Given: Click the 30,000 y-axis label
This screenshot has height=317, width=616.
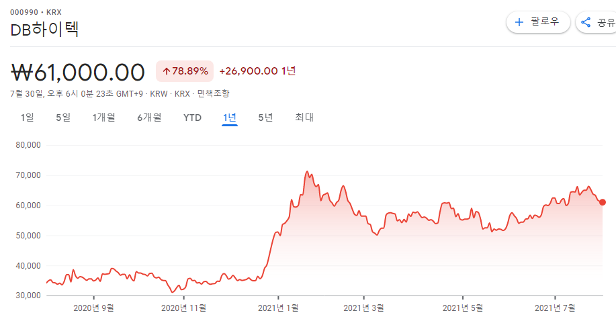Looking at the screenshot, I should pos(28,296).
